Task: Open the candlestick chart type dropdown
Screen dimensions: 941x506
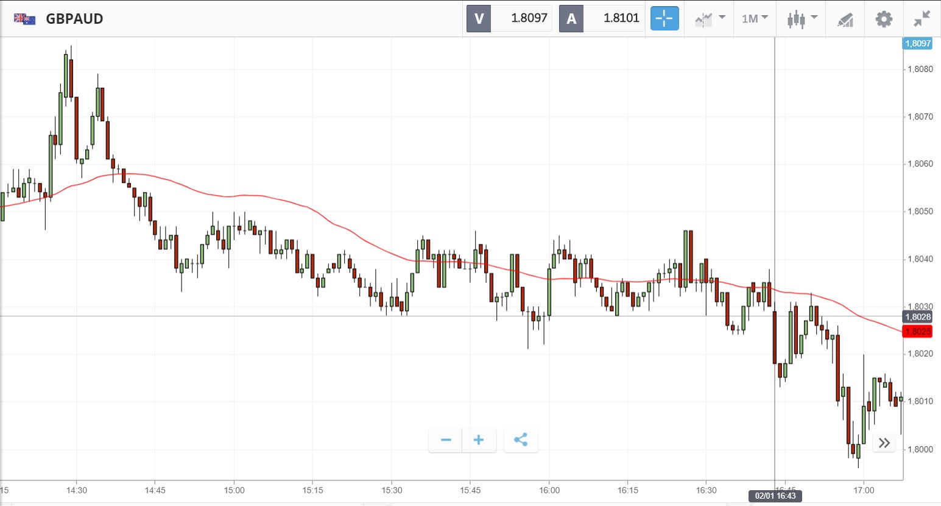Action: (802, 19)
